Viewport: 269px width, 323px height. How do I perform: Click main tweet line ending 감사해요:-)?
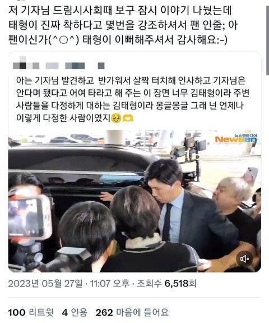pos(118,40)
